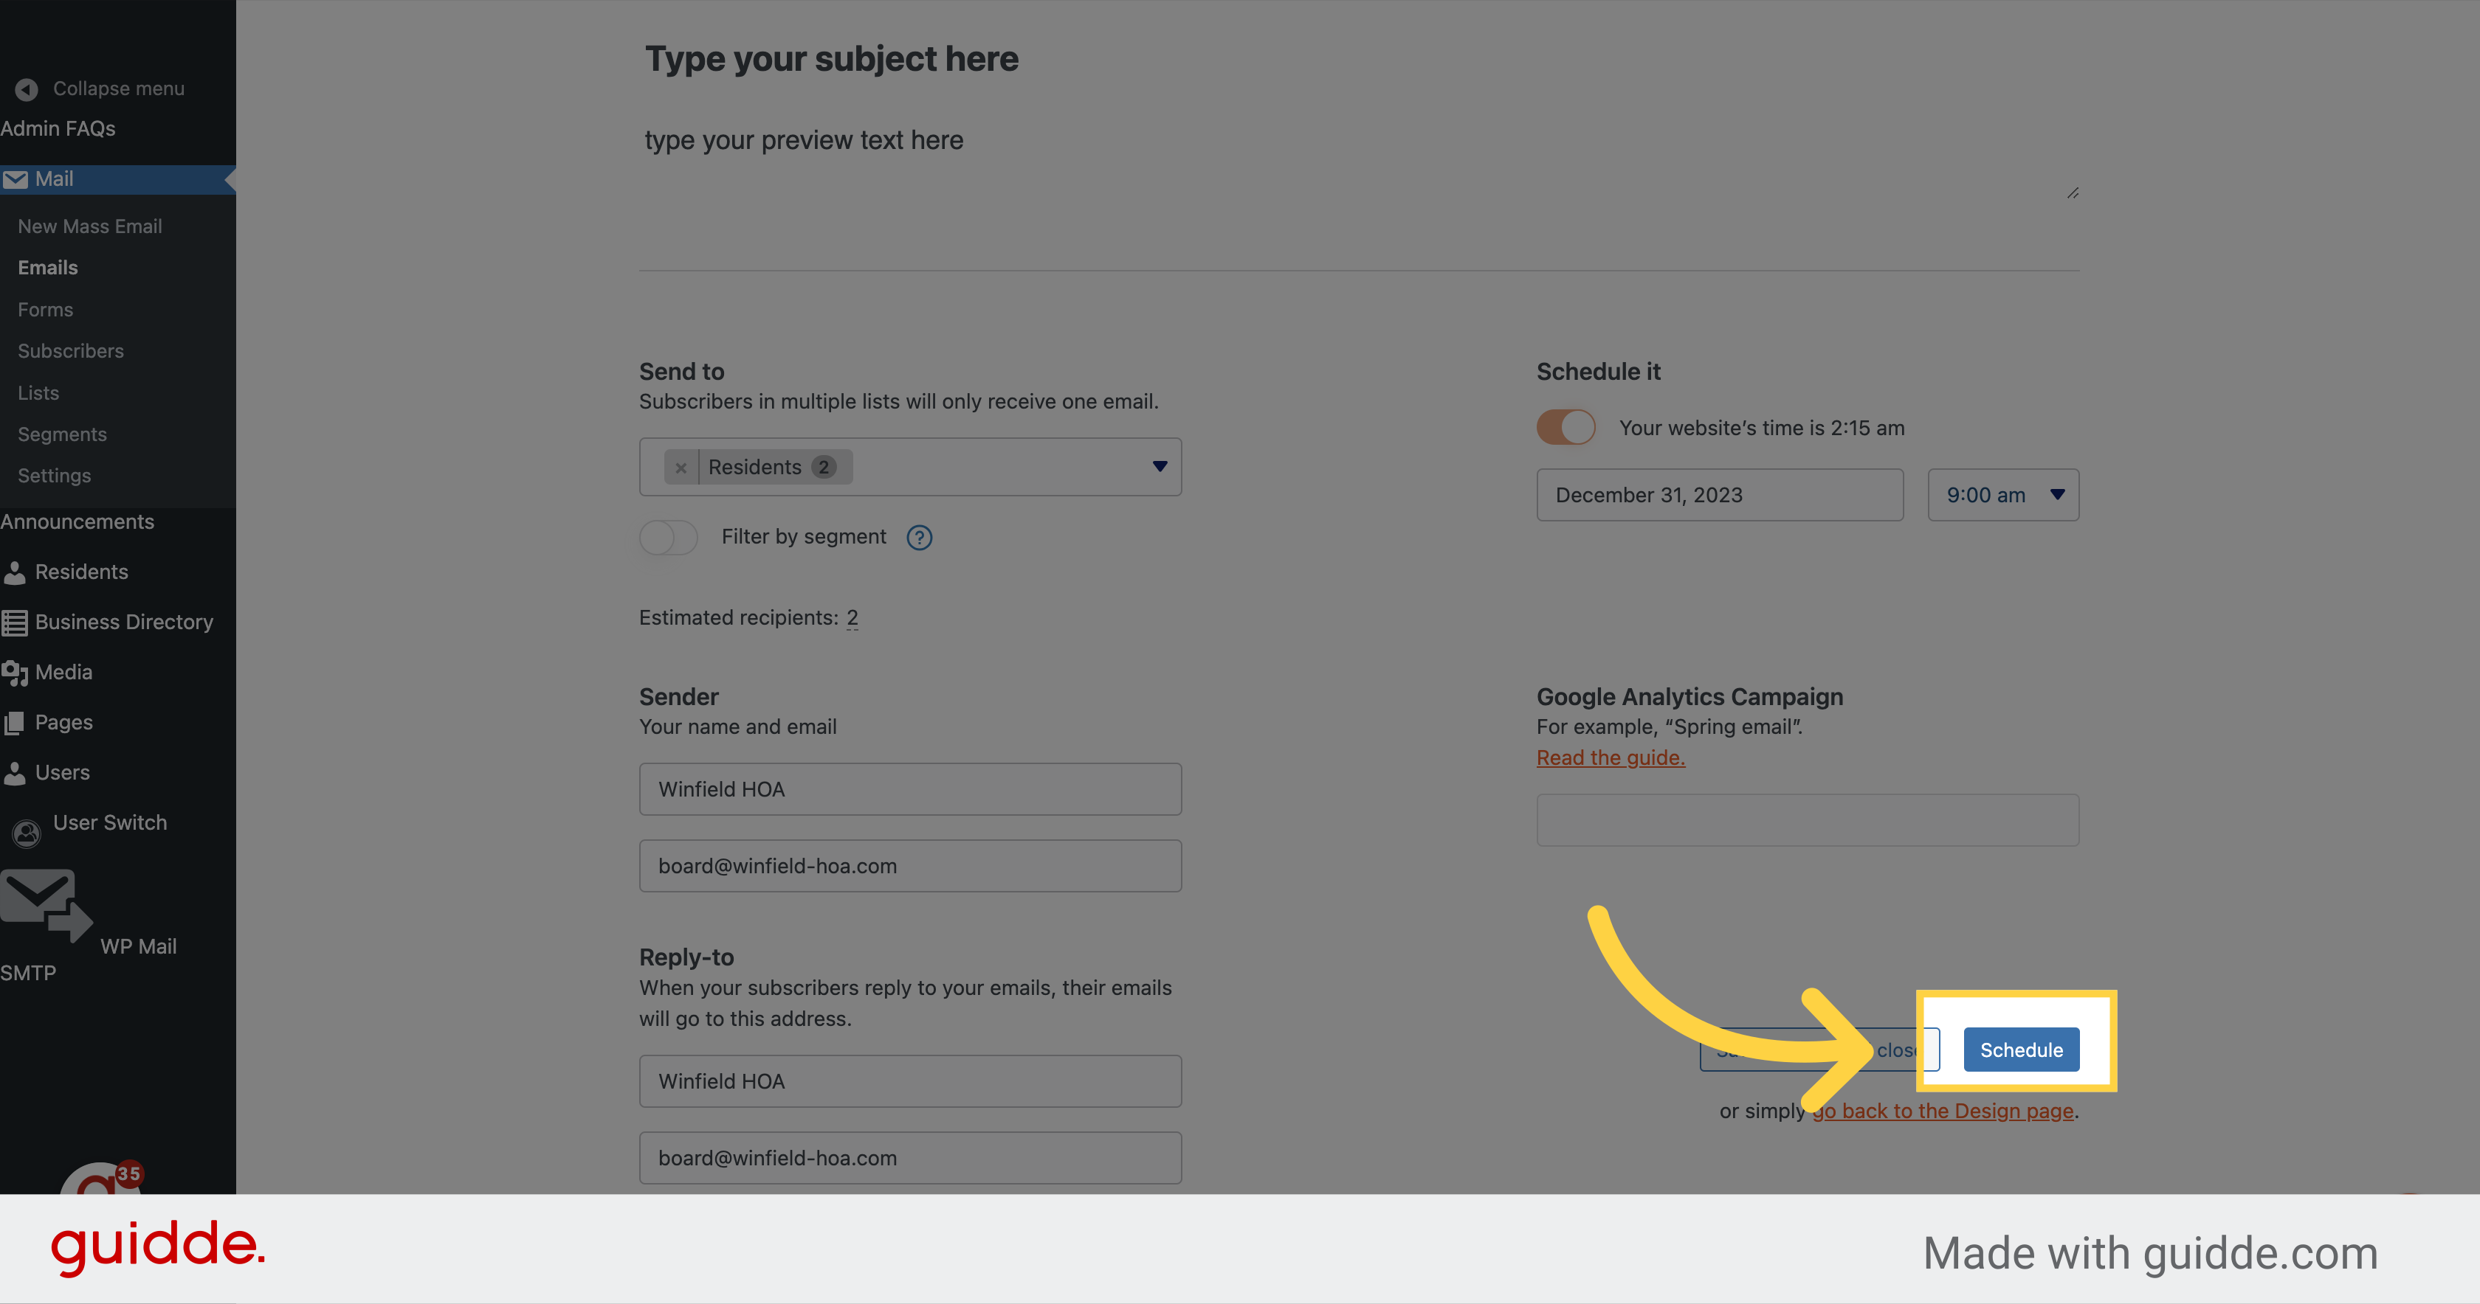Screen dimensions: 2480x1304
Task: Click the User Switch icon
Action: tap(27, 833)
